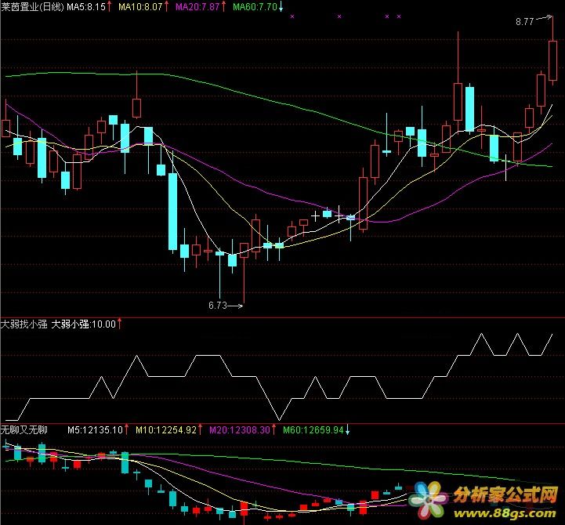Select the M10:12254.92 label

point(166,430)
